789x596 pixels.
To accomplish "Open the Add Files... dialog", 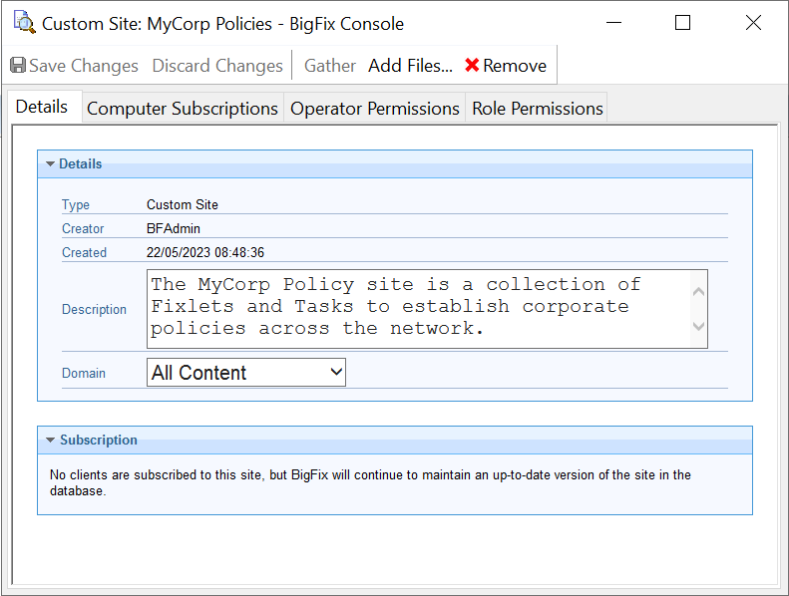I will coord(410,66).
